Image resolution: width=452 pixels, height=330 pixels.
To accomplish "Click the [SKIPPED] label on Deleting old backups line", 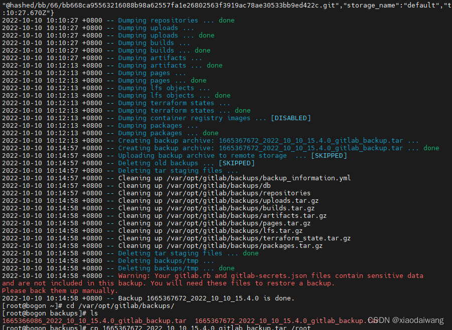I will click(237, 163).
